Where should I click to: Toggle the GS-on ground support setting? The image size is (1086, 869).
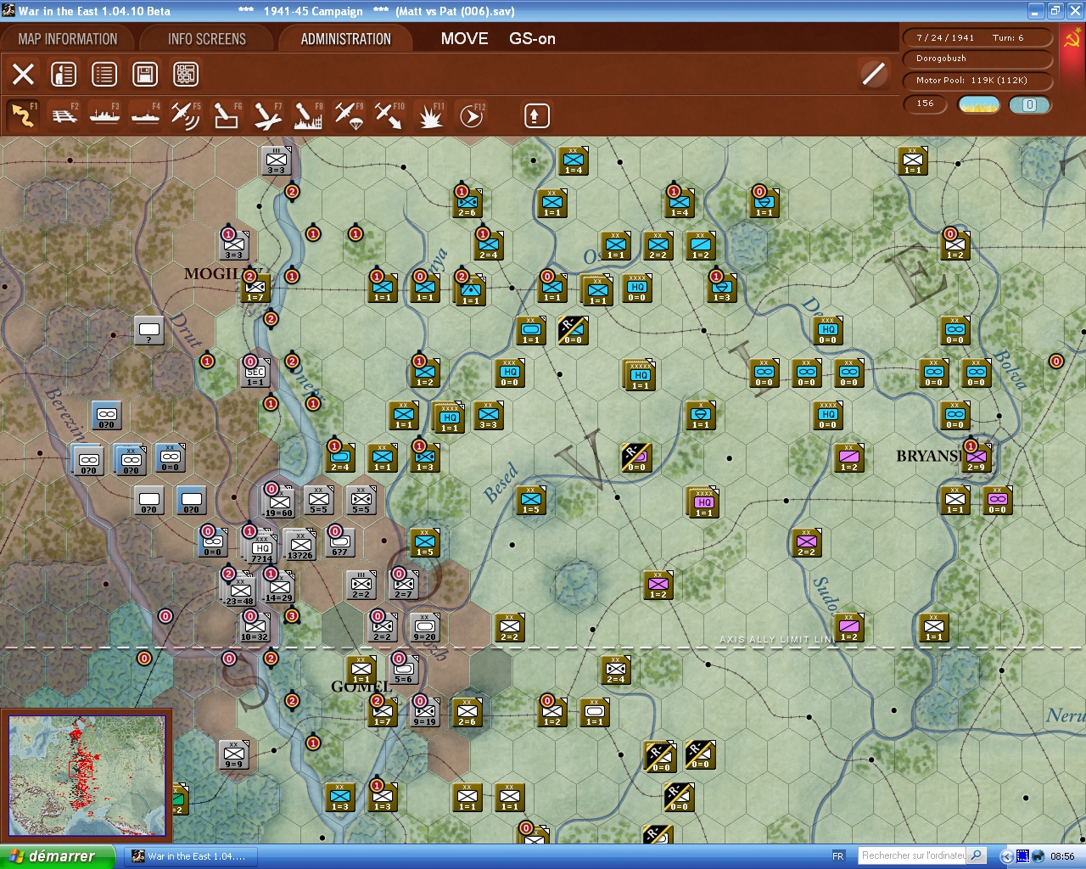[532, 38]
